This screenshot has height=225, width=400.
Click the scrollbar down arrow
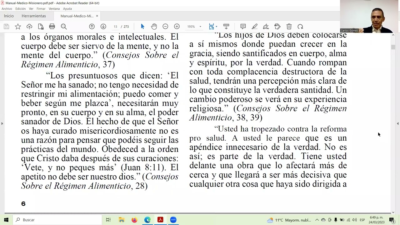(393, 212)
